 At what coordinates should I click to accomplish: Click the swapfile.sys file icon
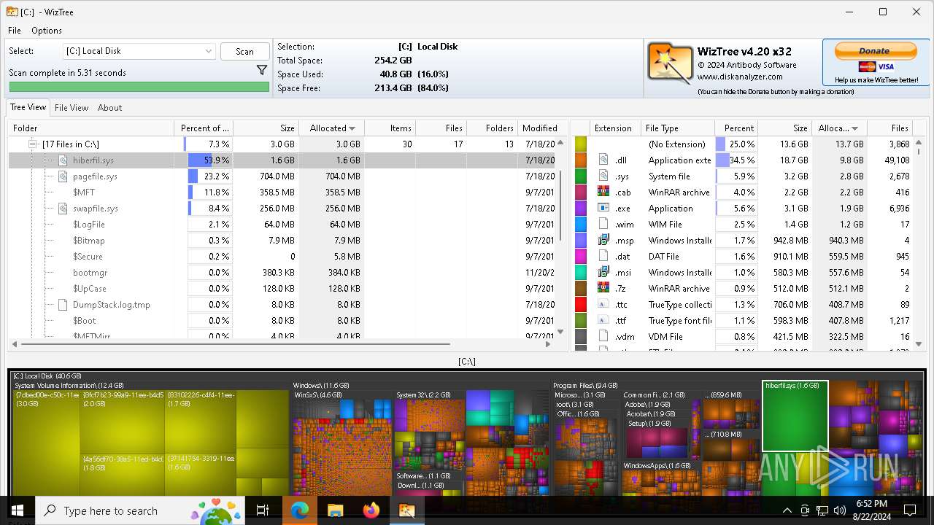click(x=63, y=209)
